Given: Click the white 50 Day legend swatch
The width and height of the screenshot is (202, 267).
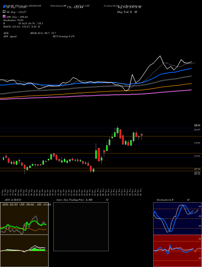Looking at the screenshot, I should pos(4,12).
